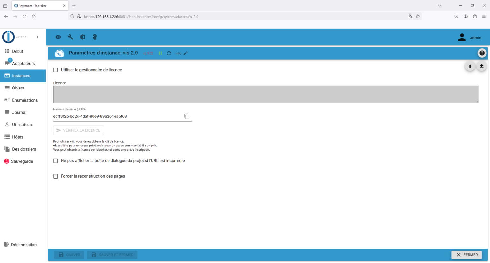Screen dimensions: 490x263
Task: Import settings with the upload icon
Action: click(470, 66)
